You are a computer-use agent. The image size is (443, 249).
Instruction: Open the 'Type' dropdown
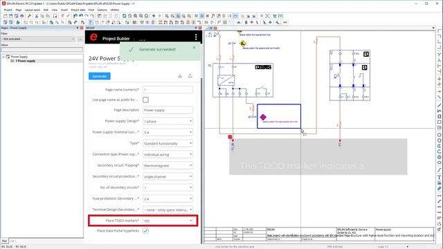coord(168,143)
